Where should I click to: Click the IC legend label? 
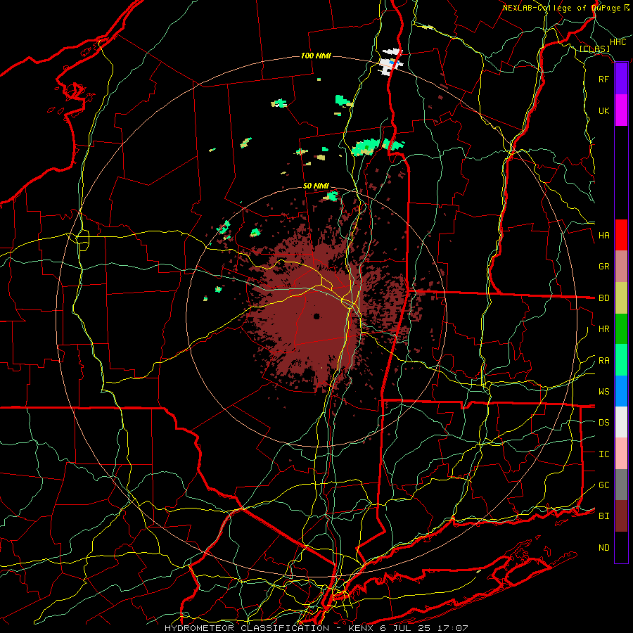point(604,454)
